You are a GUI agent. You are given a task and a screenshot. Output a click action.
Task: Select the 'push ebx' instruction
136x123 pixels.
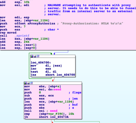(34, 108)
